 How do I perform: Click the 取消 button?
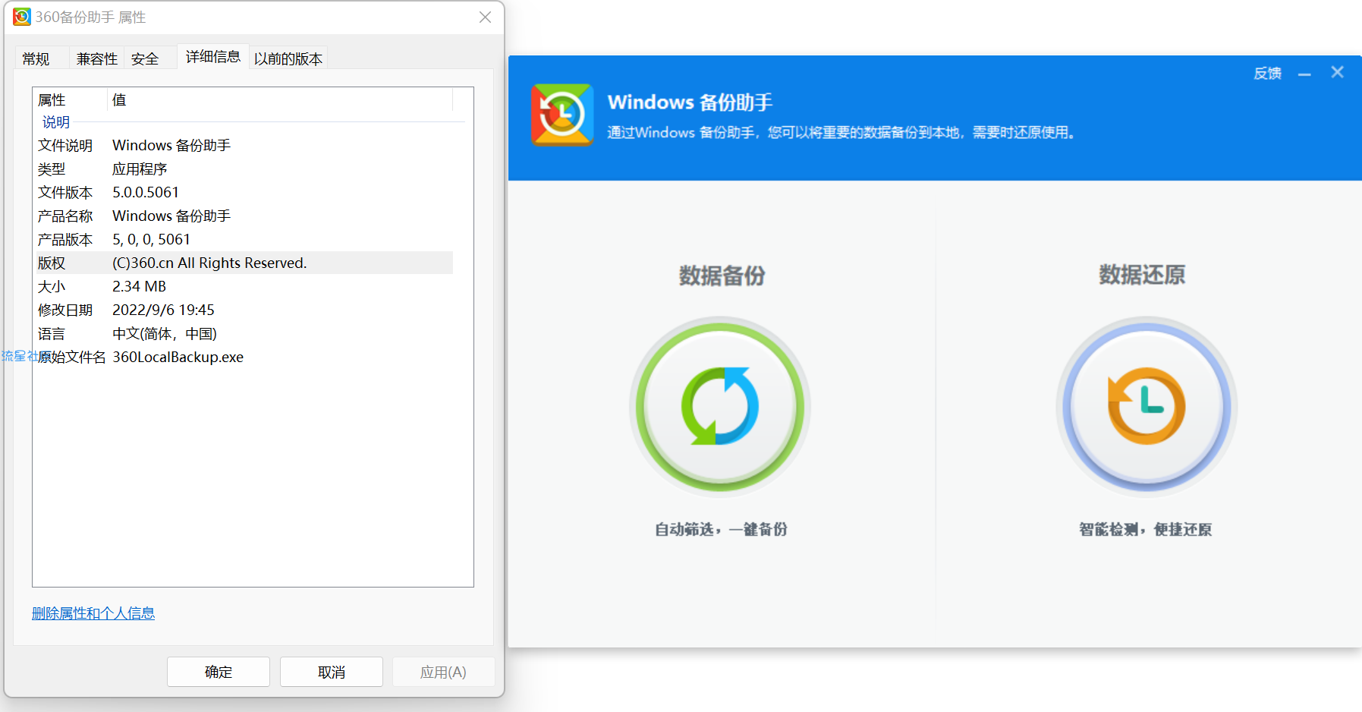pyautogui.click(x=332, y=672)
